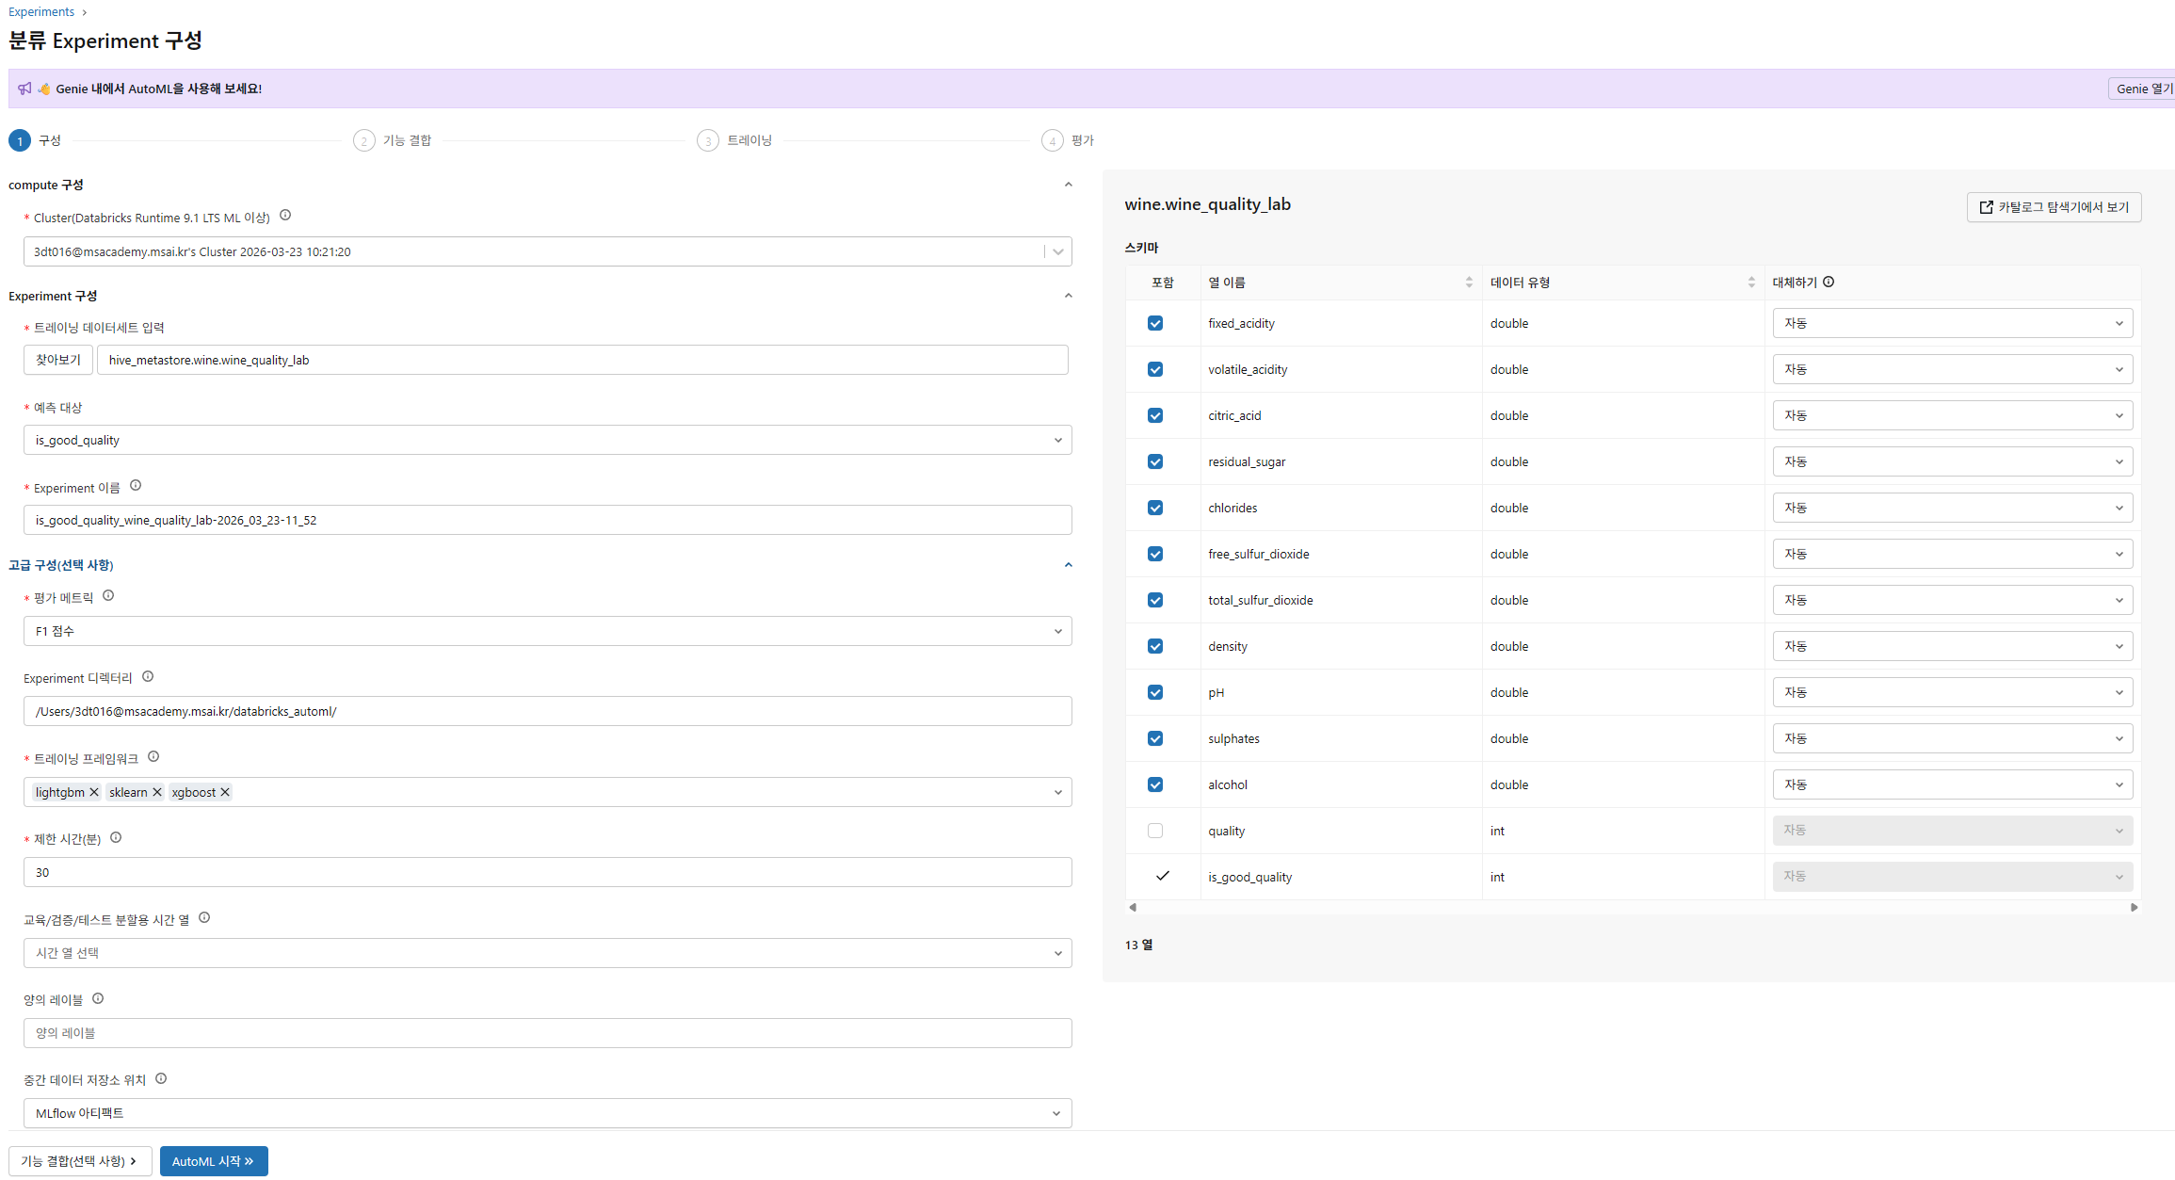Open the 예측 대상 dropdown
Viewport: 2175px width, 1180px height.
pyautogui.click(x=546, y=440)
